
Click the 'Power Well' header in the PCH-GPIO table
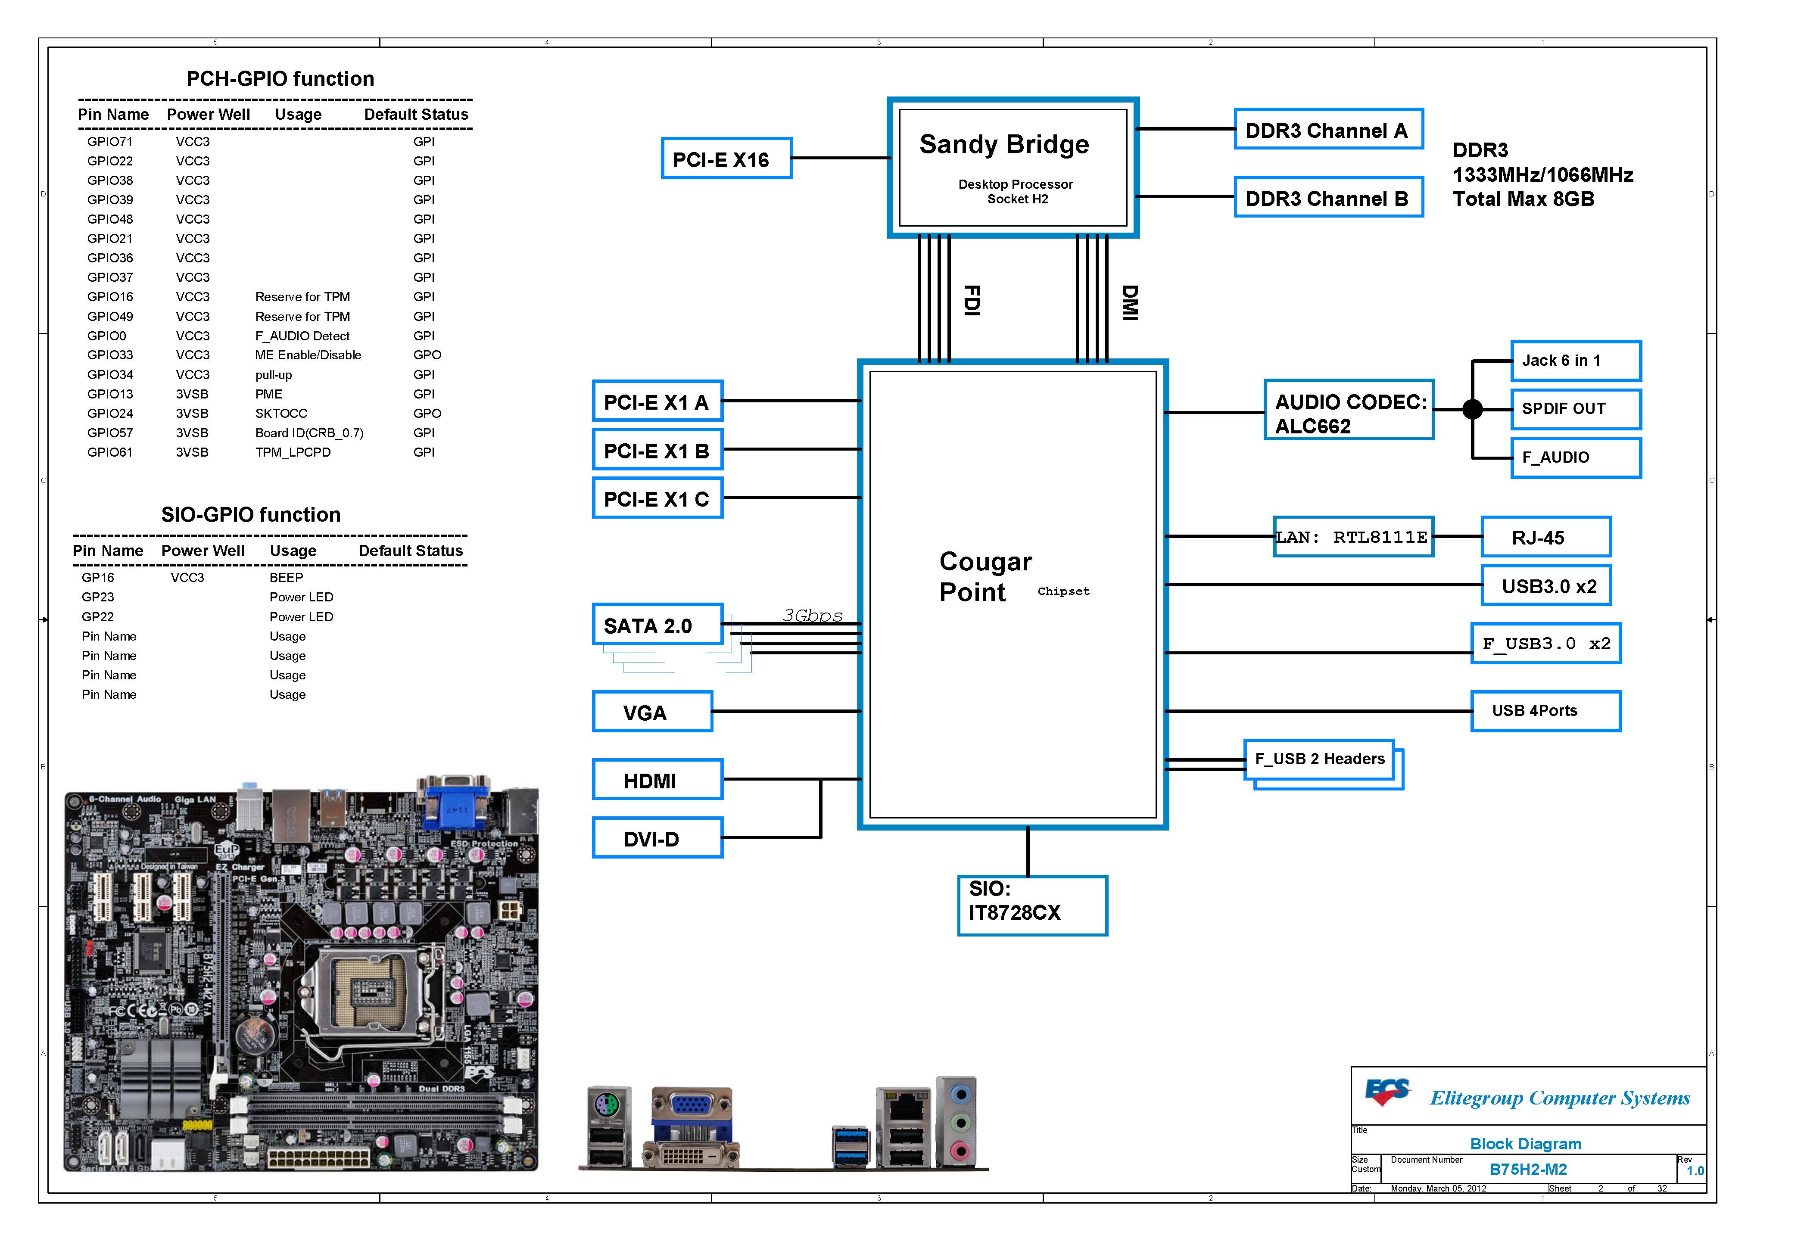click(208, 114)
